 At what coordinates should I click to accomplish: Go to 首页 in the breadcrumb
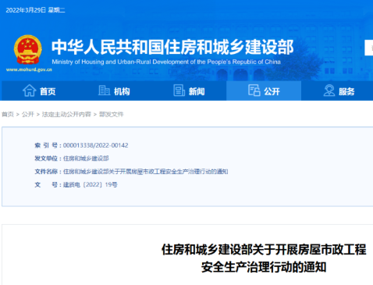pyautogui.click(x=8, y=114)
